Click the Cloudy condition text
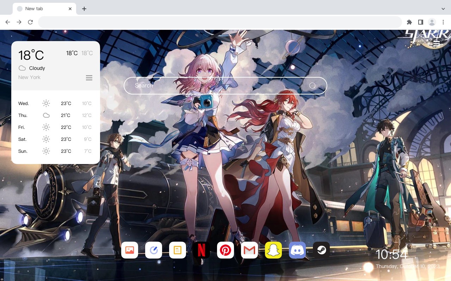 [x=37, y=68]
